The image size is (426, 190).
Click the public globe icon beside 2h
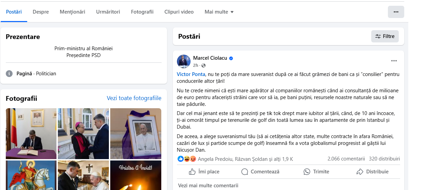203,65
